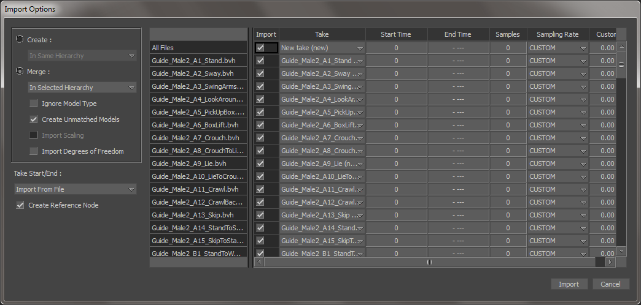Click Samples field for Guide_Male2_A14_Stand row
The width and height of the screenshot is (641, 305).
508,228
